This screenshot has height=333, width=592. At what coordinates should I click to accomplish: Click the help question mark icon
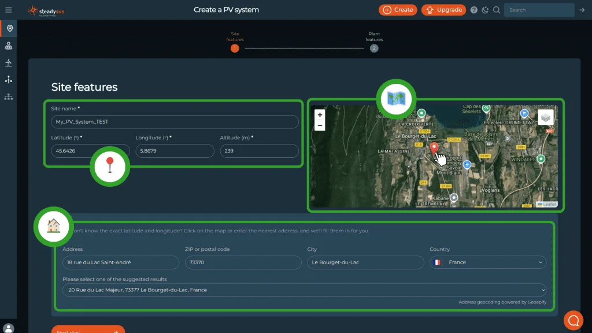pyautogui.click(x=474, y=10)
